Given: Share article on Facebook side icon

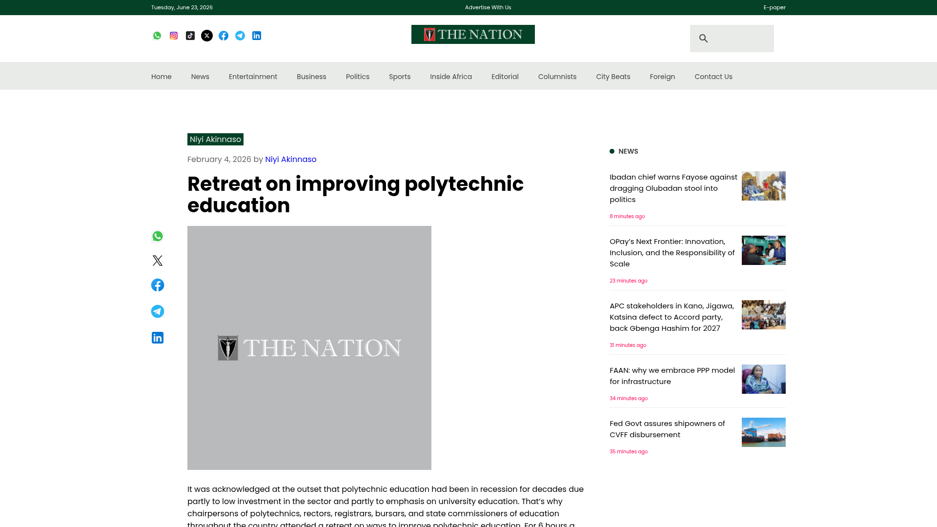Looking at the screenshot, I should [158, 285].
